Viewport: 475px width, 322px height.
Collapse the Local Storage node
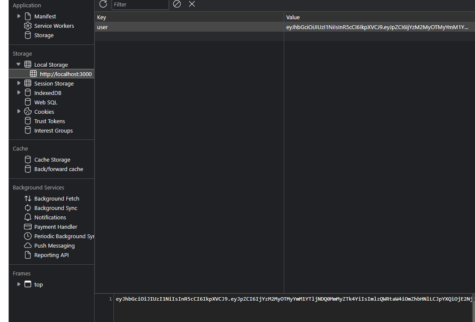18,64
